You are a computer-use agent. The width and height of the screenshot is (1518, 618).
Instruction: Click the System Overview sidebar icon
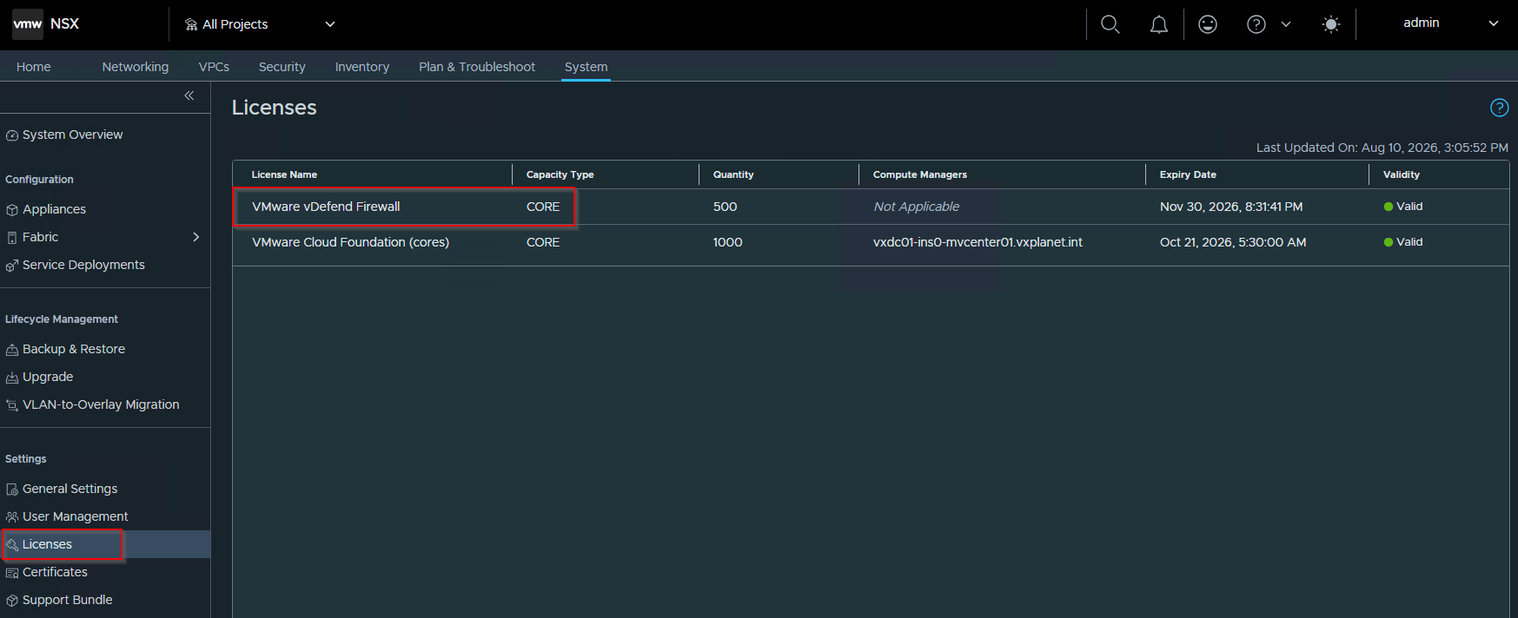pyautogui.click(x=12, y=135)
